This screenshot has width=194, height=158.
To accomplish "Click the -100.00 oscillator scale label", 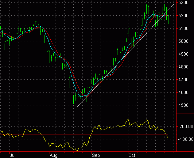I will [186, 139].
